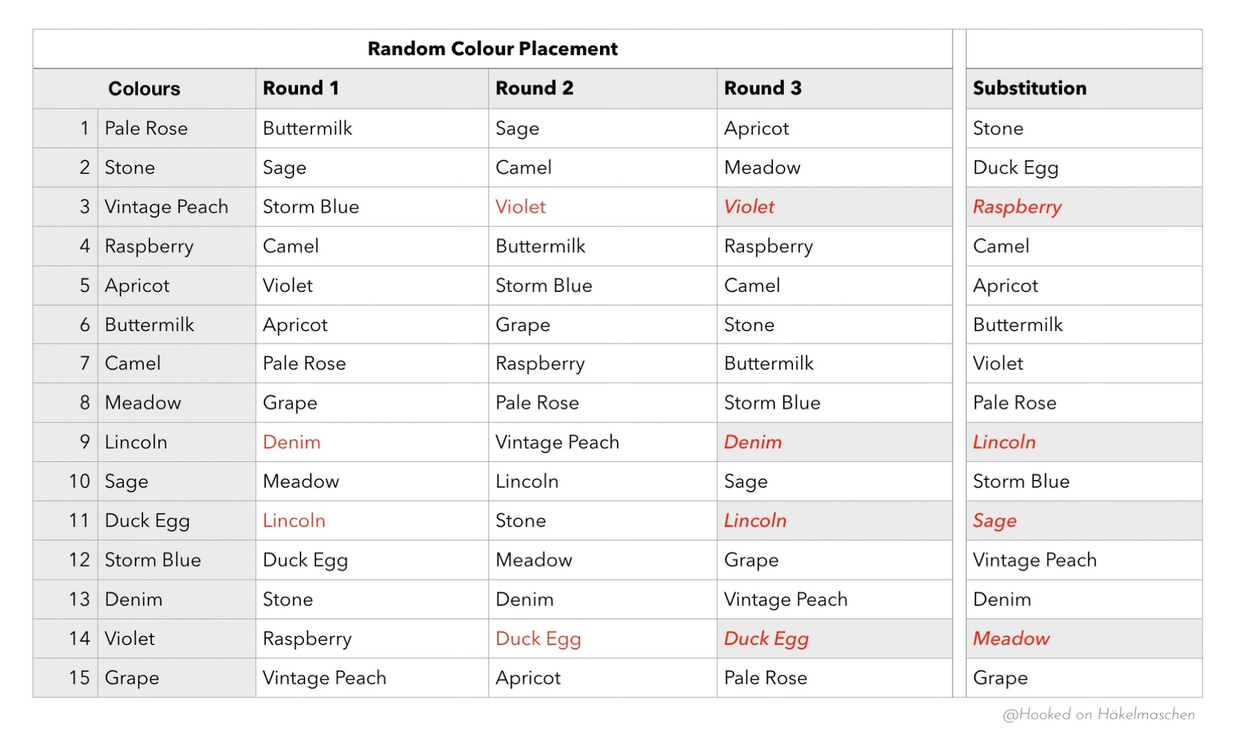Click 'Vintage Peach' in Colours row 3
The image size is (1240, 734).
[166, 207]
